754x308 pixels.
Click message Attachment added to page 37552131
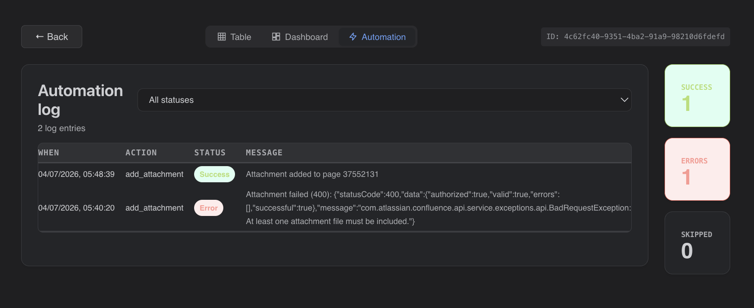[x=312, y=174]
